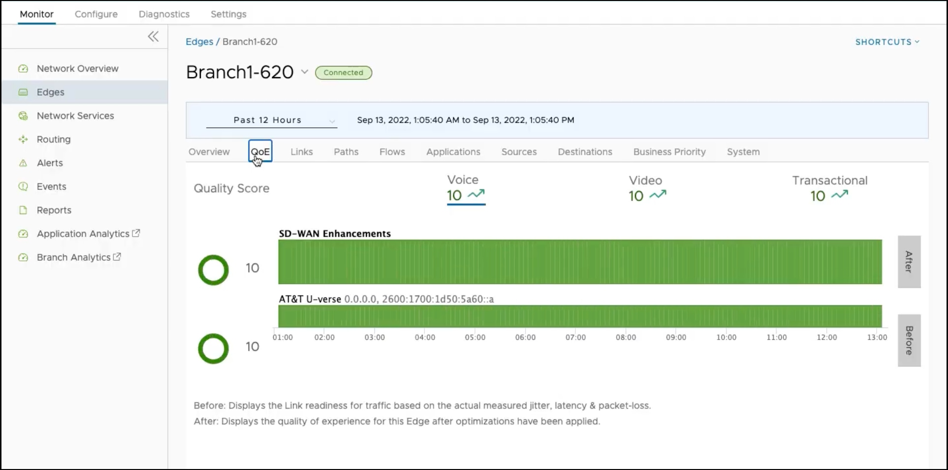Open the Paths tab
The height and width of the screenshot is (470, 948).
click(x=346, y=152)
